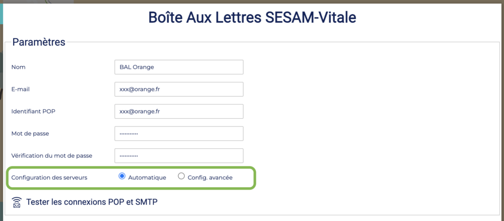504x221 pixels.
Task: Click the "Tester les connexions POP et SMTP" link
Action: (x=92, y=202)
